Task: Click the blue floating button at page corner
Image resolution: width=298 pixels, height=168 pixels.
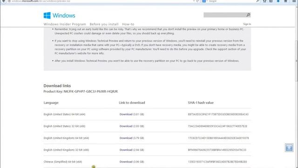Action: (x=289, y=147)
